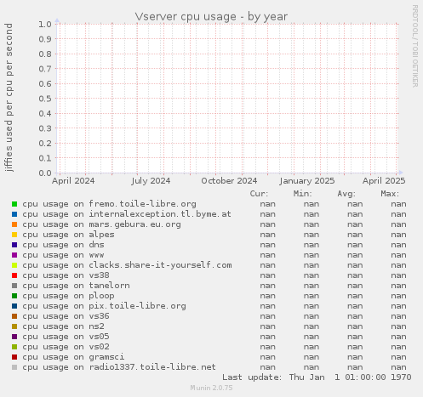Click the olive green swatch for vs02
Image resolution: width=423 pixels, height=397 pixels.
[14, 347]
